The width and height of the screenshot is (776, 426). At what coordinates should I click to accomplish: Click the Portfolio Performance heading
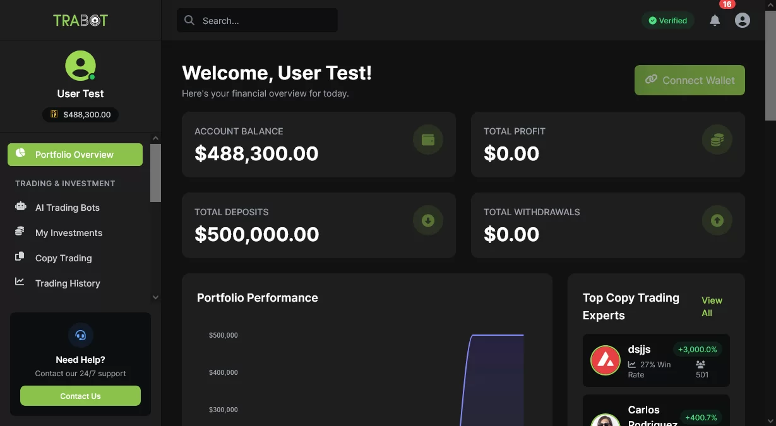[x=258, y=298]
